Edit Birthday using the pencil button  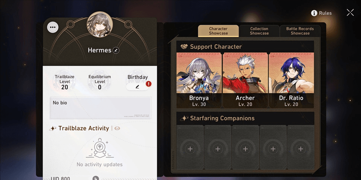[x=137, y=87]
